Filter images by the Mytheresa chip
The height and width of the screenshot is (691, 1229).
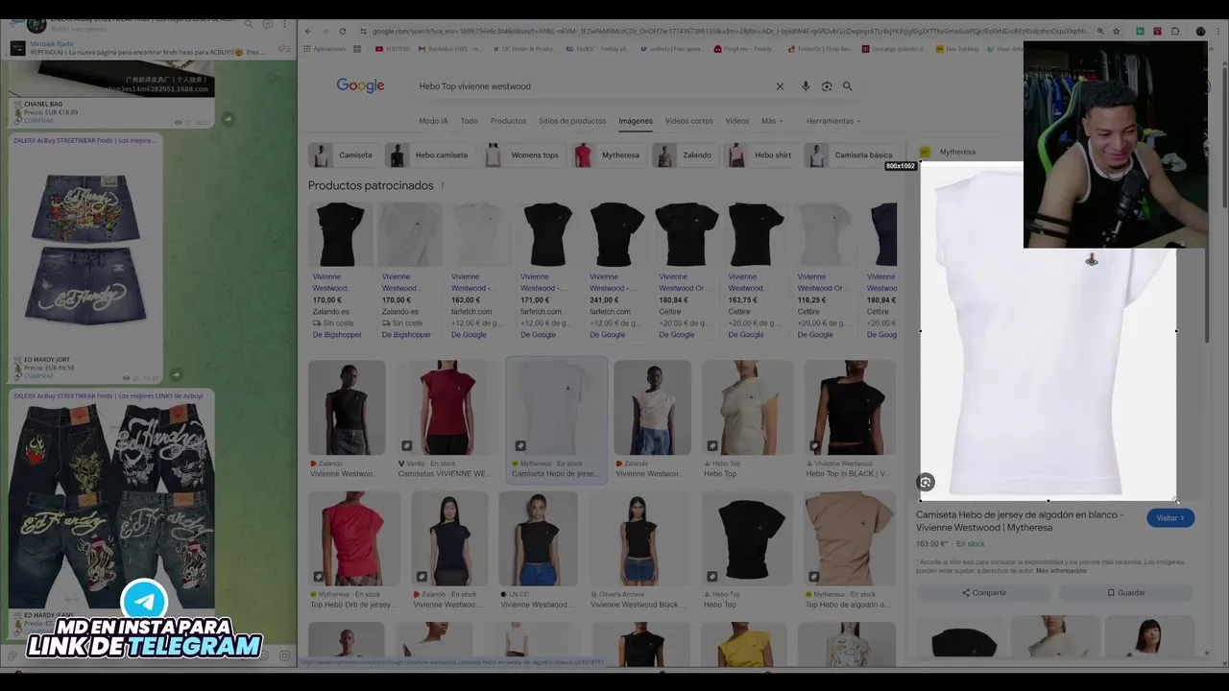608,155
